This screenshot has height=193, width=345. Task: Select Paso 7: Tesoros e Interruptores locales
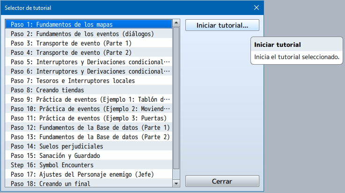(x=89, y=81)
